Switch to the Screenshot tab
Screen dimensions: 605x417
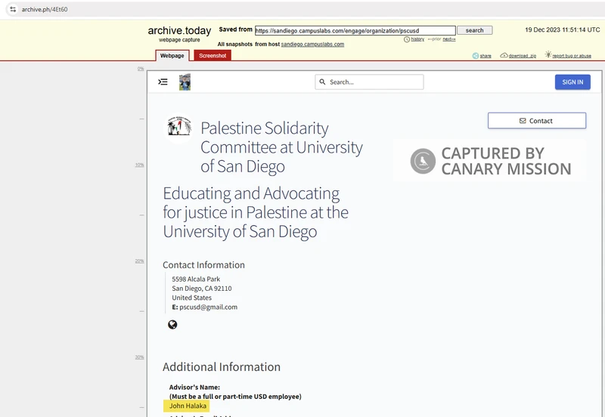pyautogui.click(x=213, y=56)
